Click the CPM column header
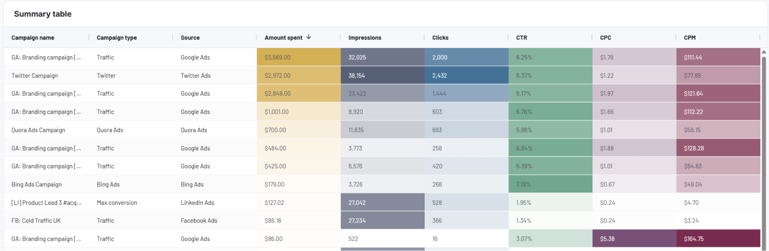This screenshot has width=769, height=251. pyautogui.click(x=718, y=38)
